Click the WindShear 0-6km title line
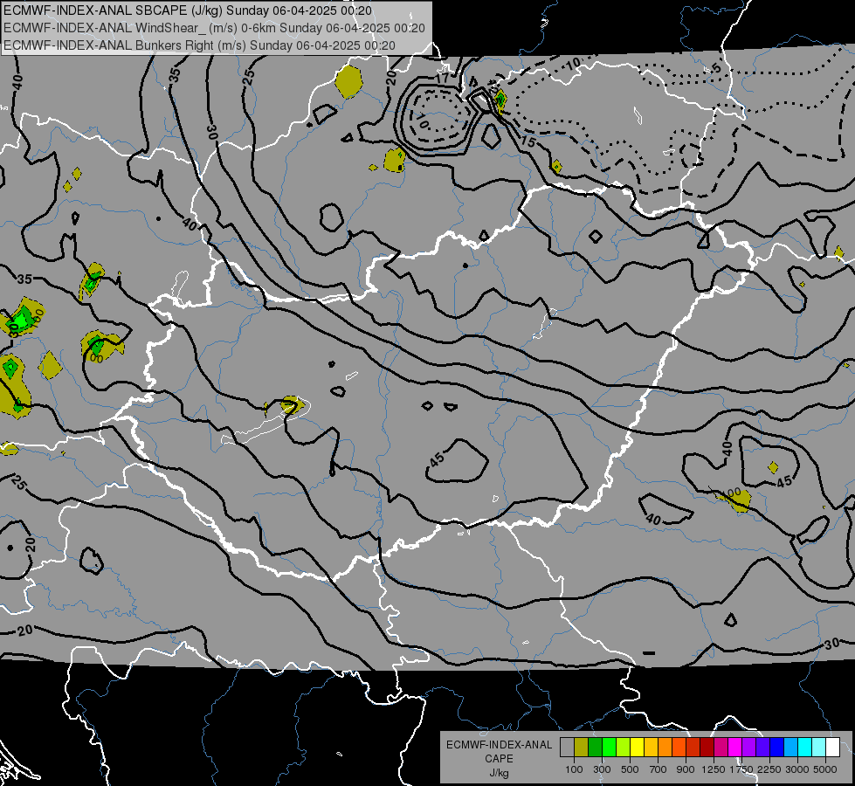855x786 pixels. pyautogui.click(x=214, y=28)
